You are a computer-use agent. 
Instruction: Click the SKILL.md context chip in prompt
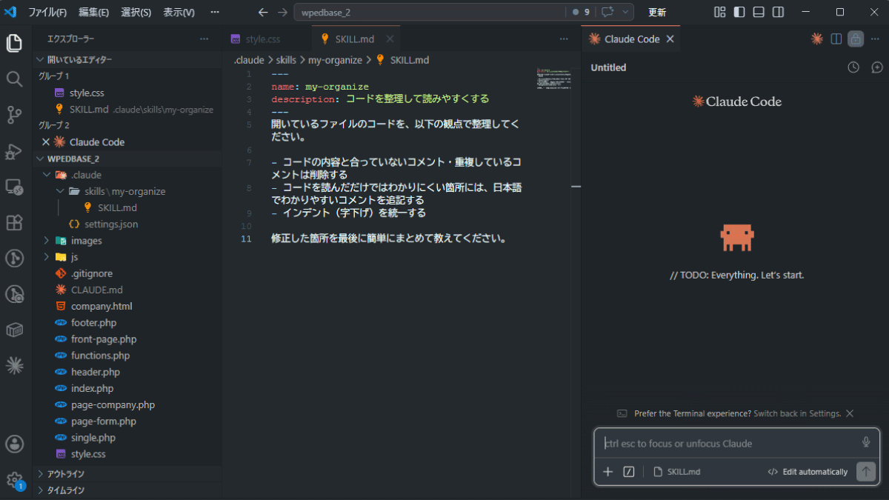(676, 472)
